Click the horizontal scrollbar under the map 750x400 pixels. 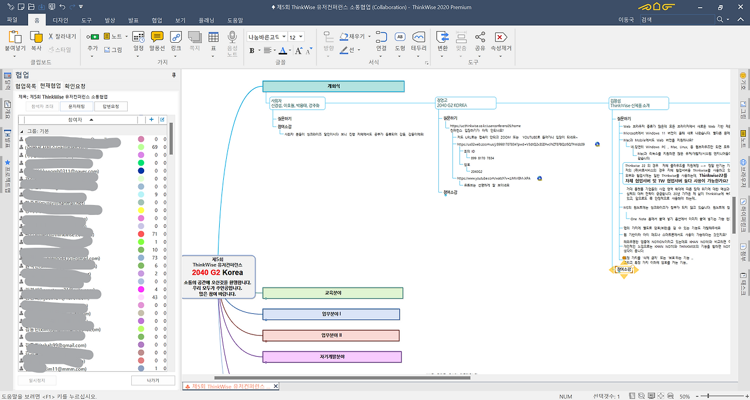[343, 378]
